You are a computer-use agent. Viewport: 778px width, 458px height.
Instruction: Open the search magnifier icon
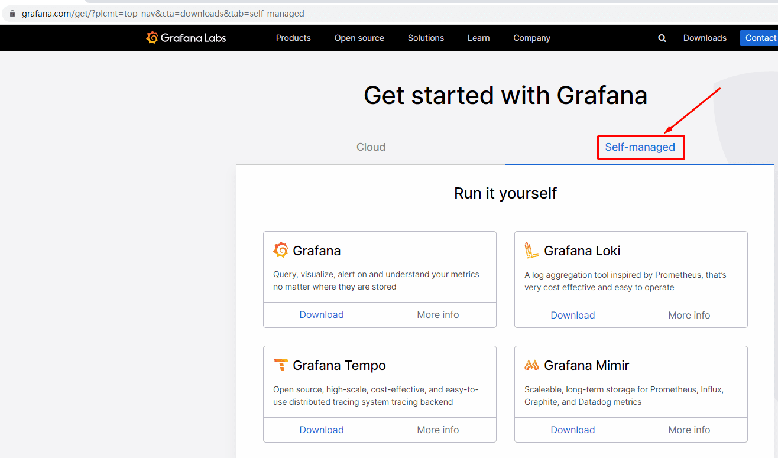662,38
